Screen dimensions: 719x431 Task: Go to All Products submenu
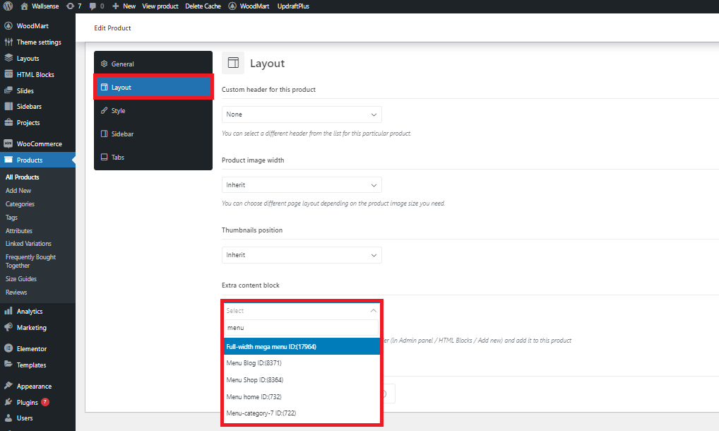coord(22,177)
